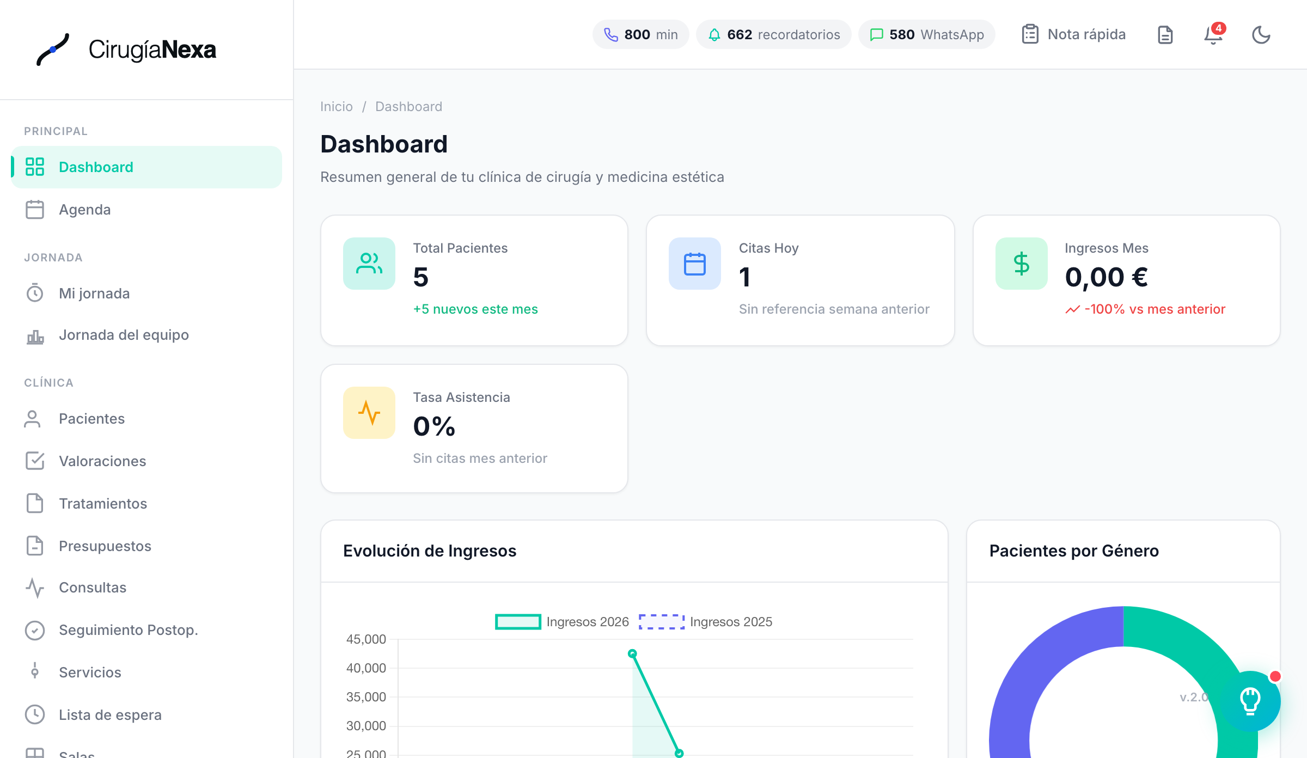Click the Tratamientos file icon
Screen dimensions: 1307x758
[35, 503]
